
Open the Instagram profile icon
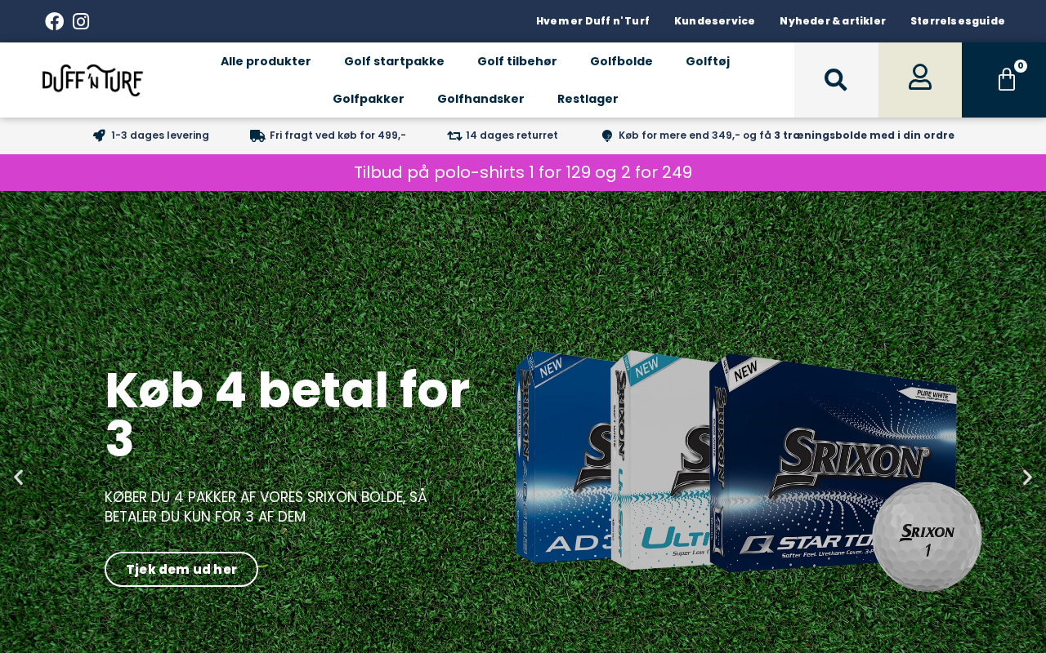coord(81,21)
